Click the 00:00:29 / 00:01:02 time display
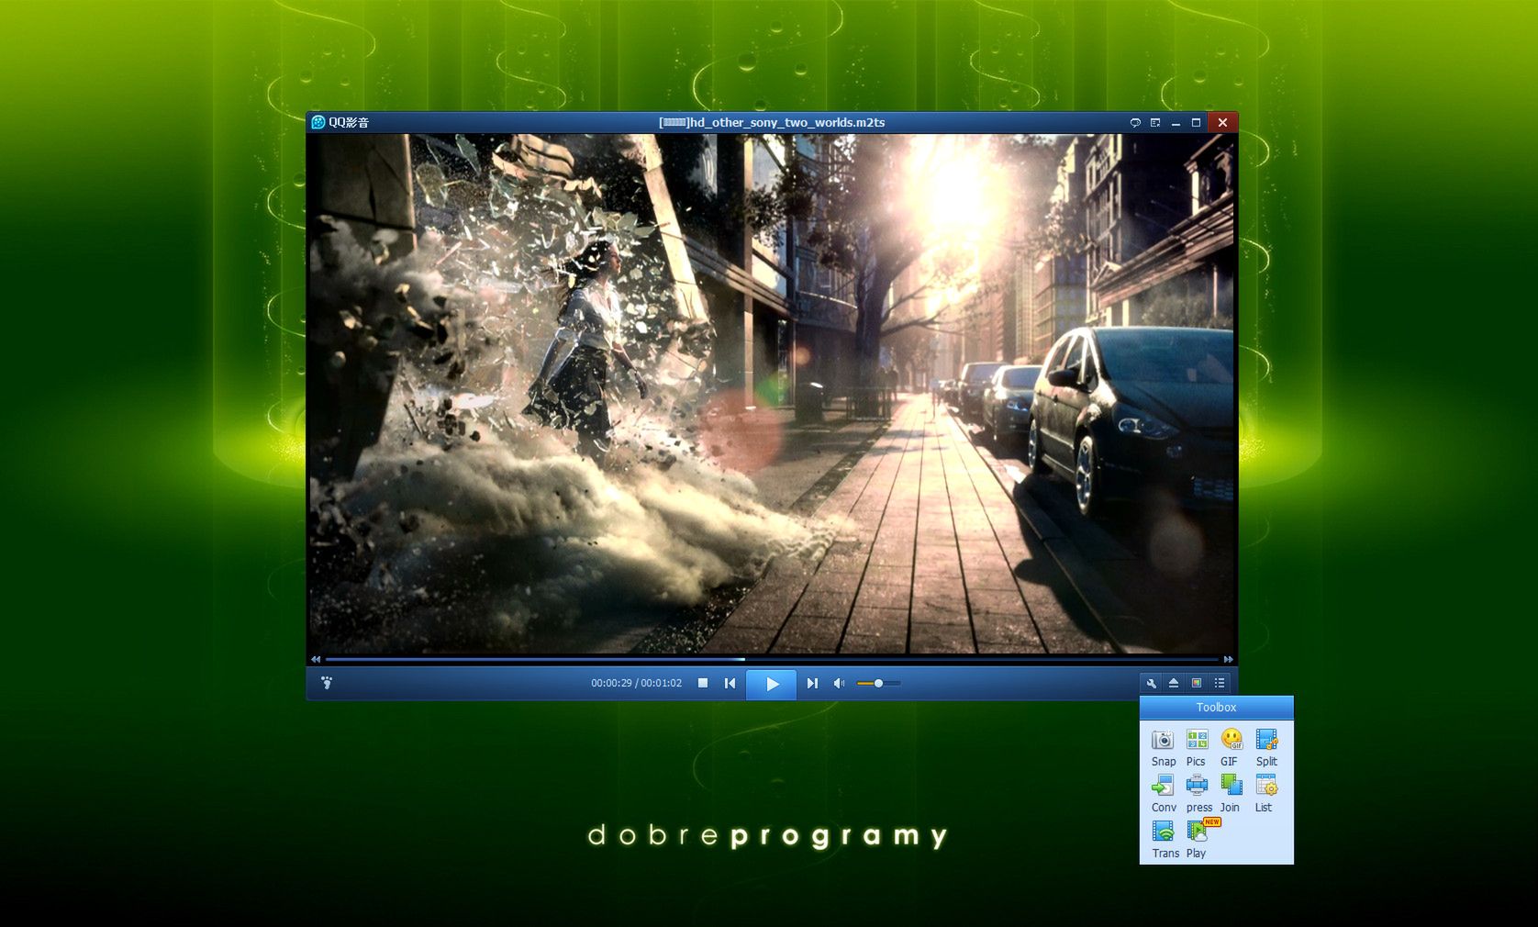1538x927 pixels. (636, 683)
